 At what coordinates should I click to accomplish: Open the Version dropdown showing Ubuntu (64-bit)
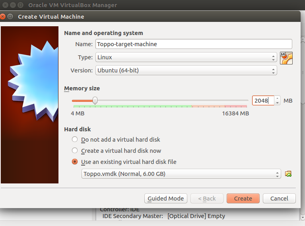point(186,70)
